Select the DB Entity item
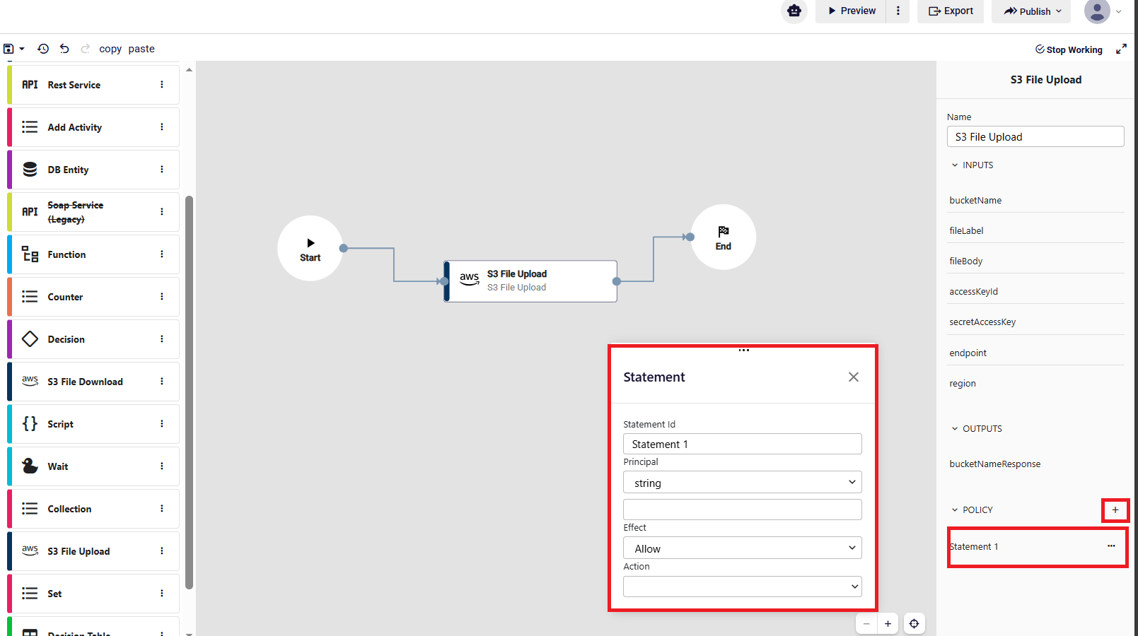This screenshot has width=1138, height=636. click(93, 170)
